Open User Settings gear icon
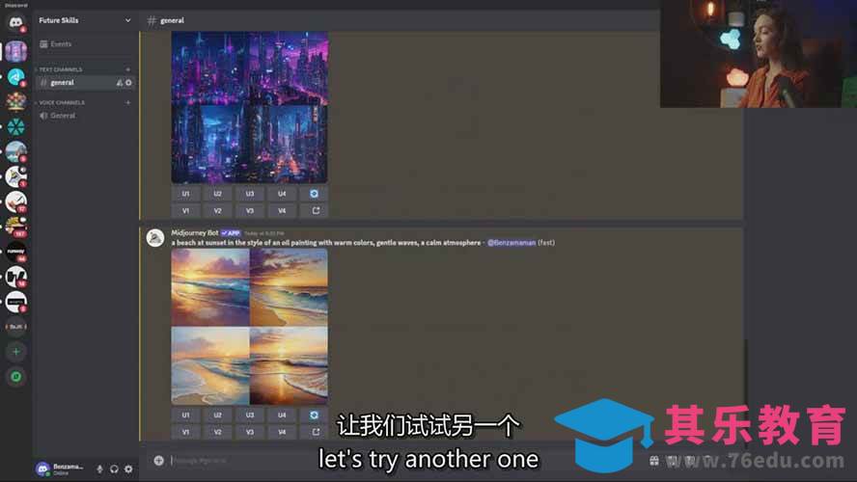 coord(128,469)
